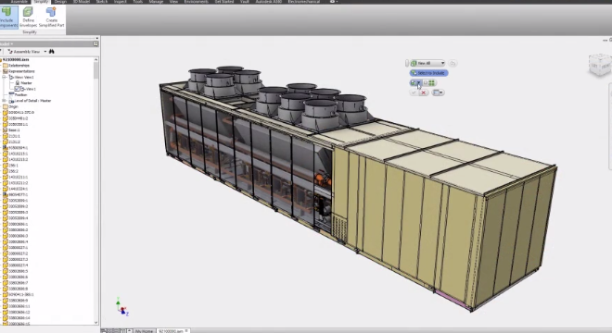Click the My Home document tab
The width and height of the screenshot is (612, 333).
144,331
